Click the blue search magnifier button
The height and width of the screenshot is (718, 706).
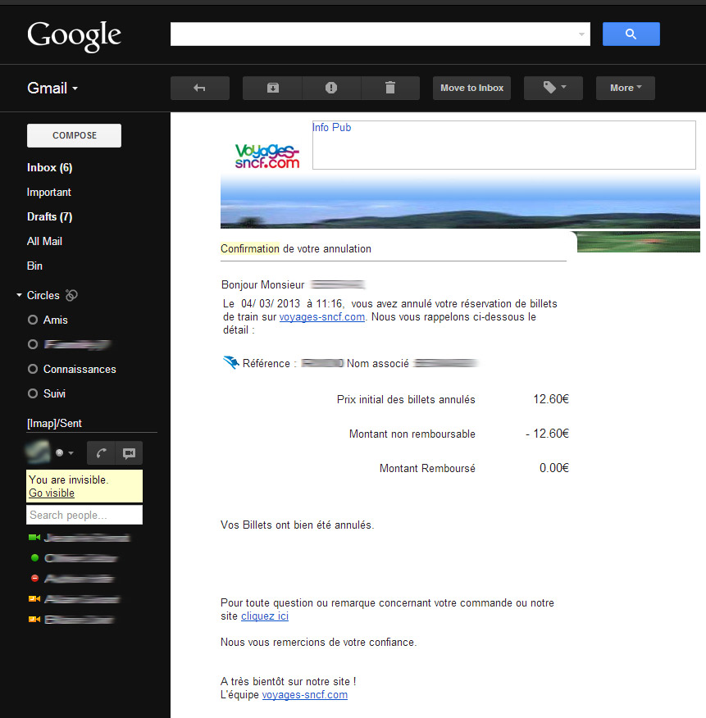coord(631,34)
